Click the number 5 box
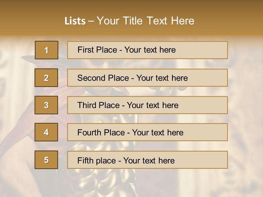This screenshot has height=197, width=263. pyautogui.click(x=46, y=160)
